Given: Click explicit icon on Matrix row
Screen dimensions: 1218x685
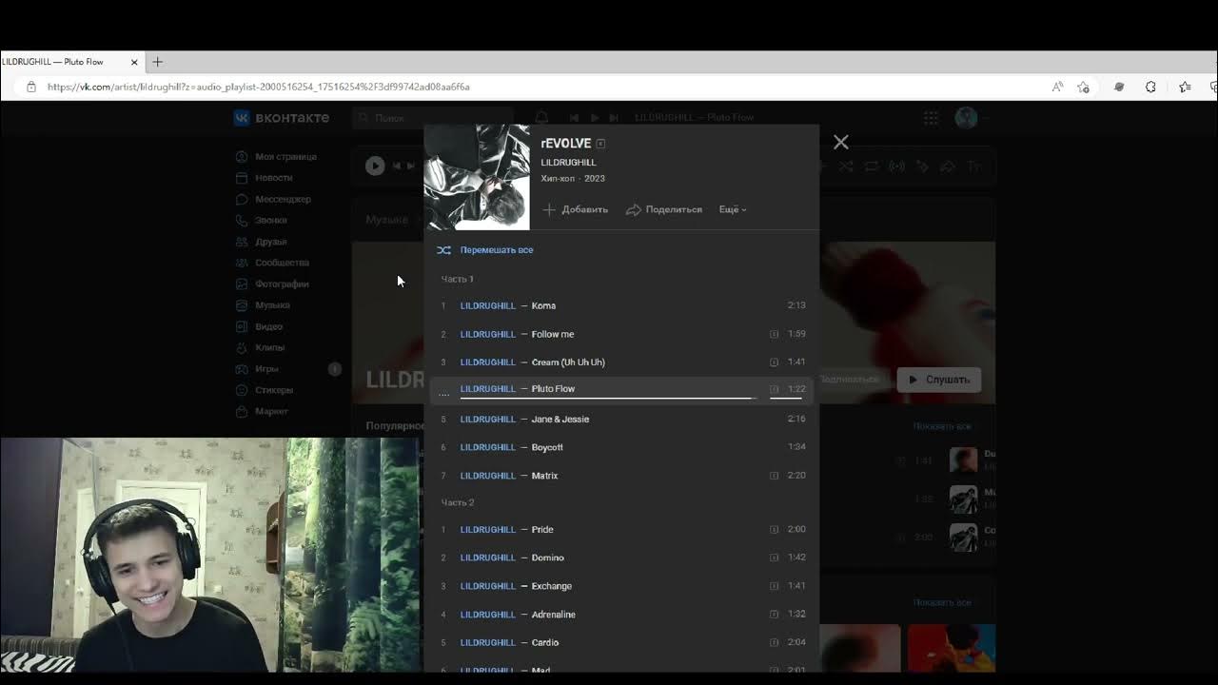Looking at the screenshot, I should click(774, 476).
